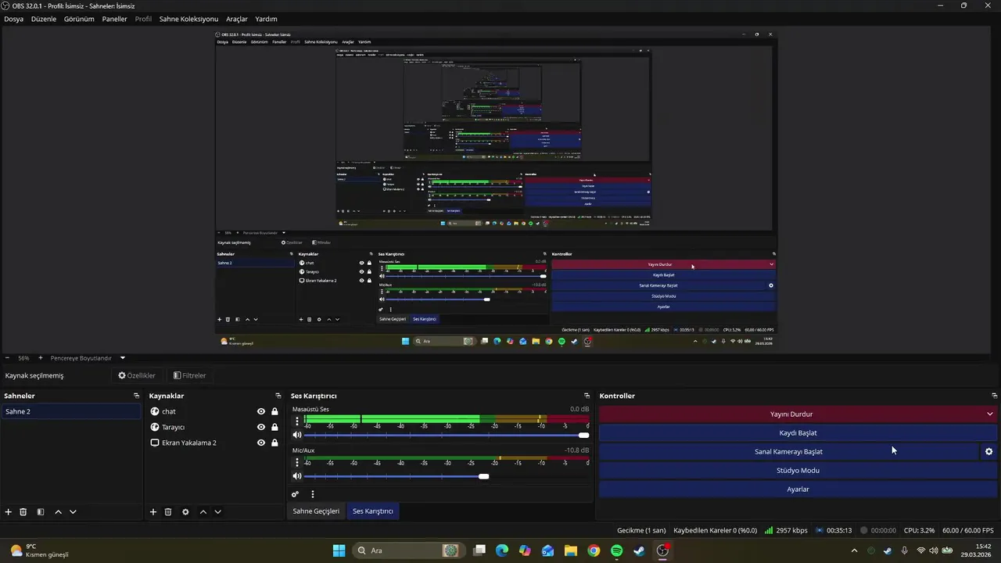Add a new source in Kaynaklar panel
Image resolution: width=1001 pixels, height=563 pixels.
coord(153,512)
